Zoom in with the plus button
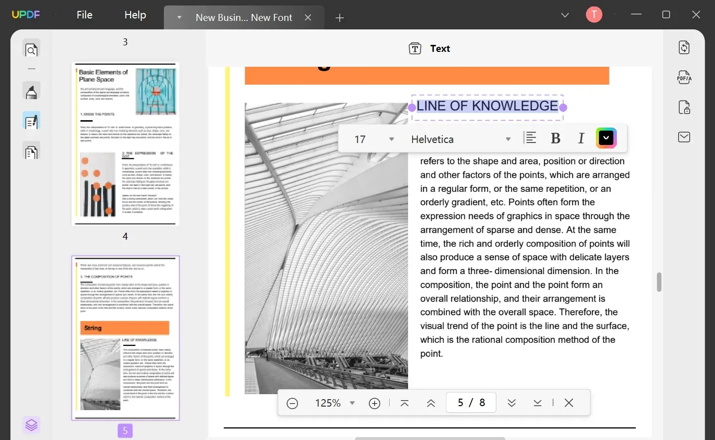The image size is (715, 440). [375, 403]
